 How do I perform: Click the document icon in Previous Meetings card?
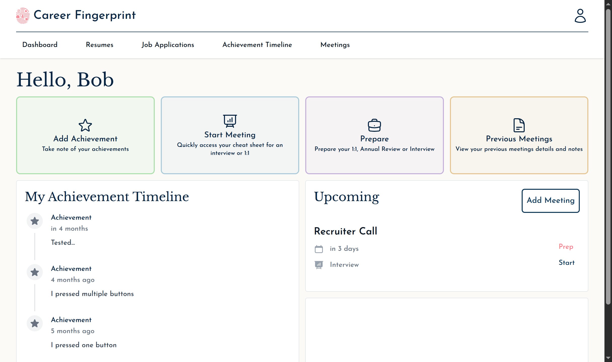[x=519, y=125]
